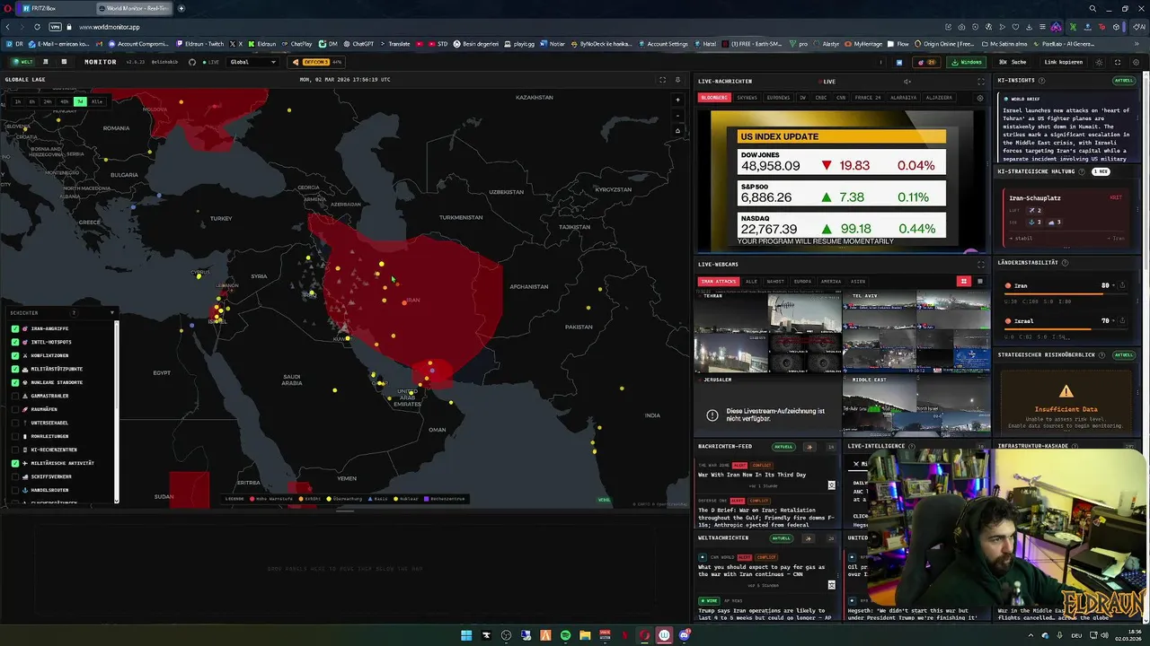
Task: Filter webcams by Nahost
Action: 775,282
